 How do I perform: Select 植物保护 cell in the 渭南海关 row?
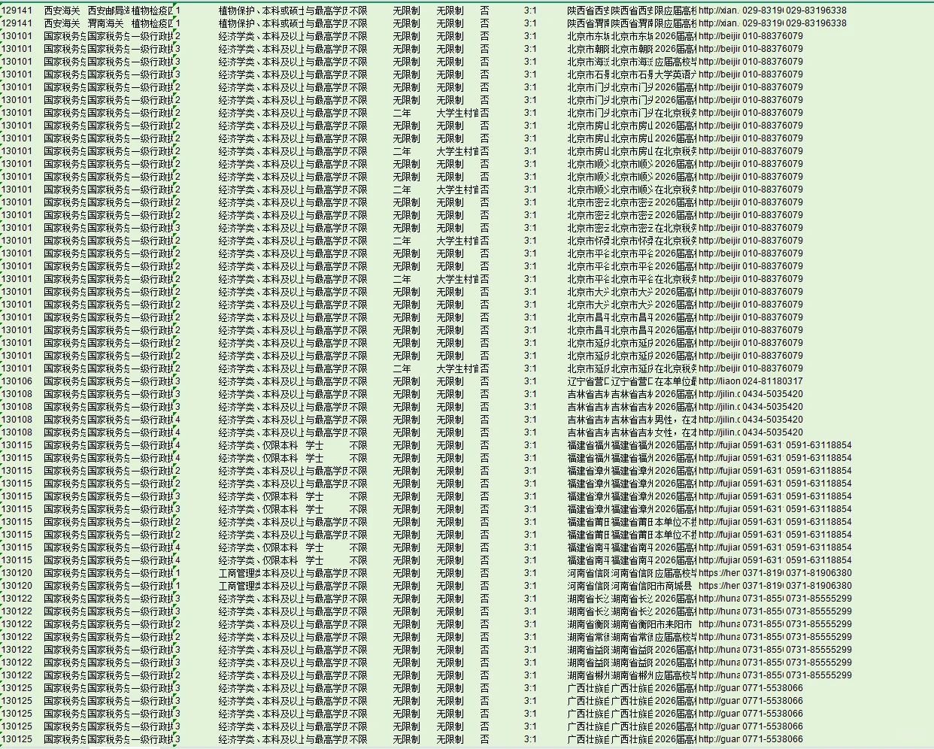pos(239,23)
